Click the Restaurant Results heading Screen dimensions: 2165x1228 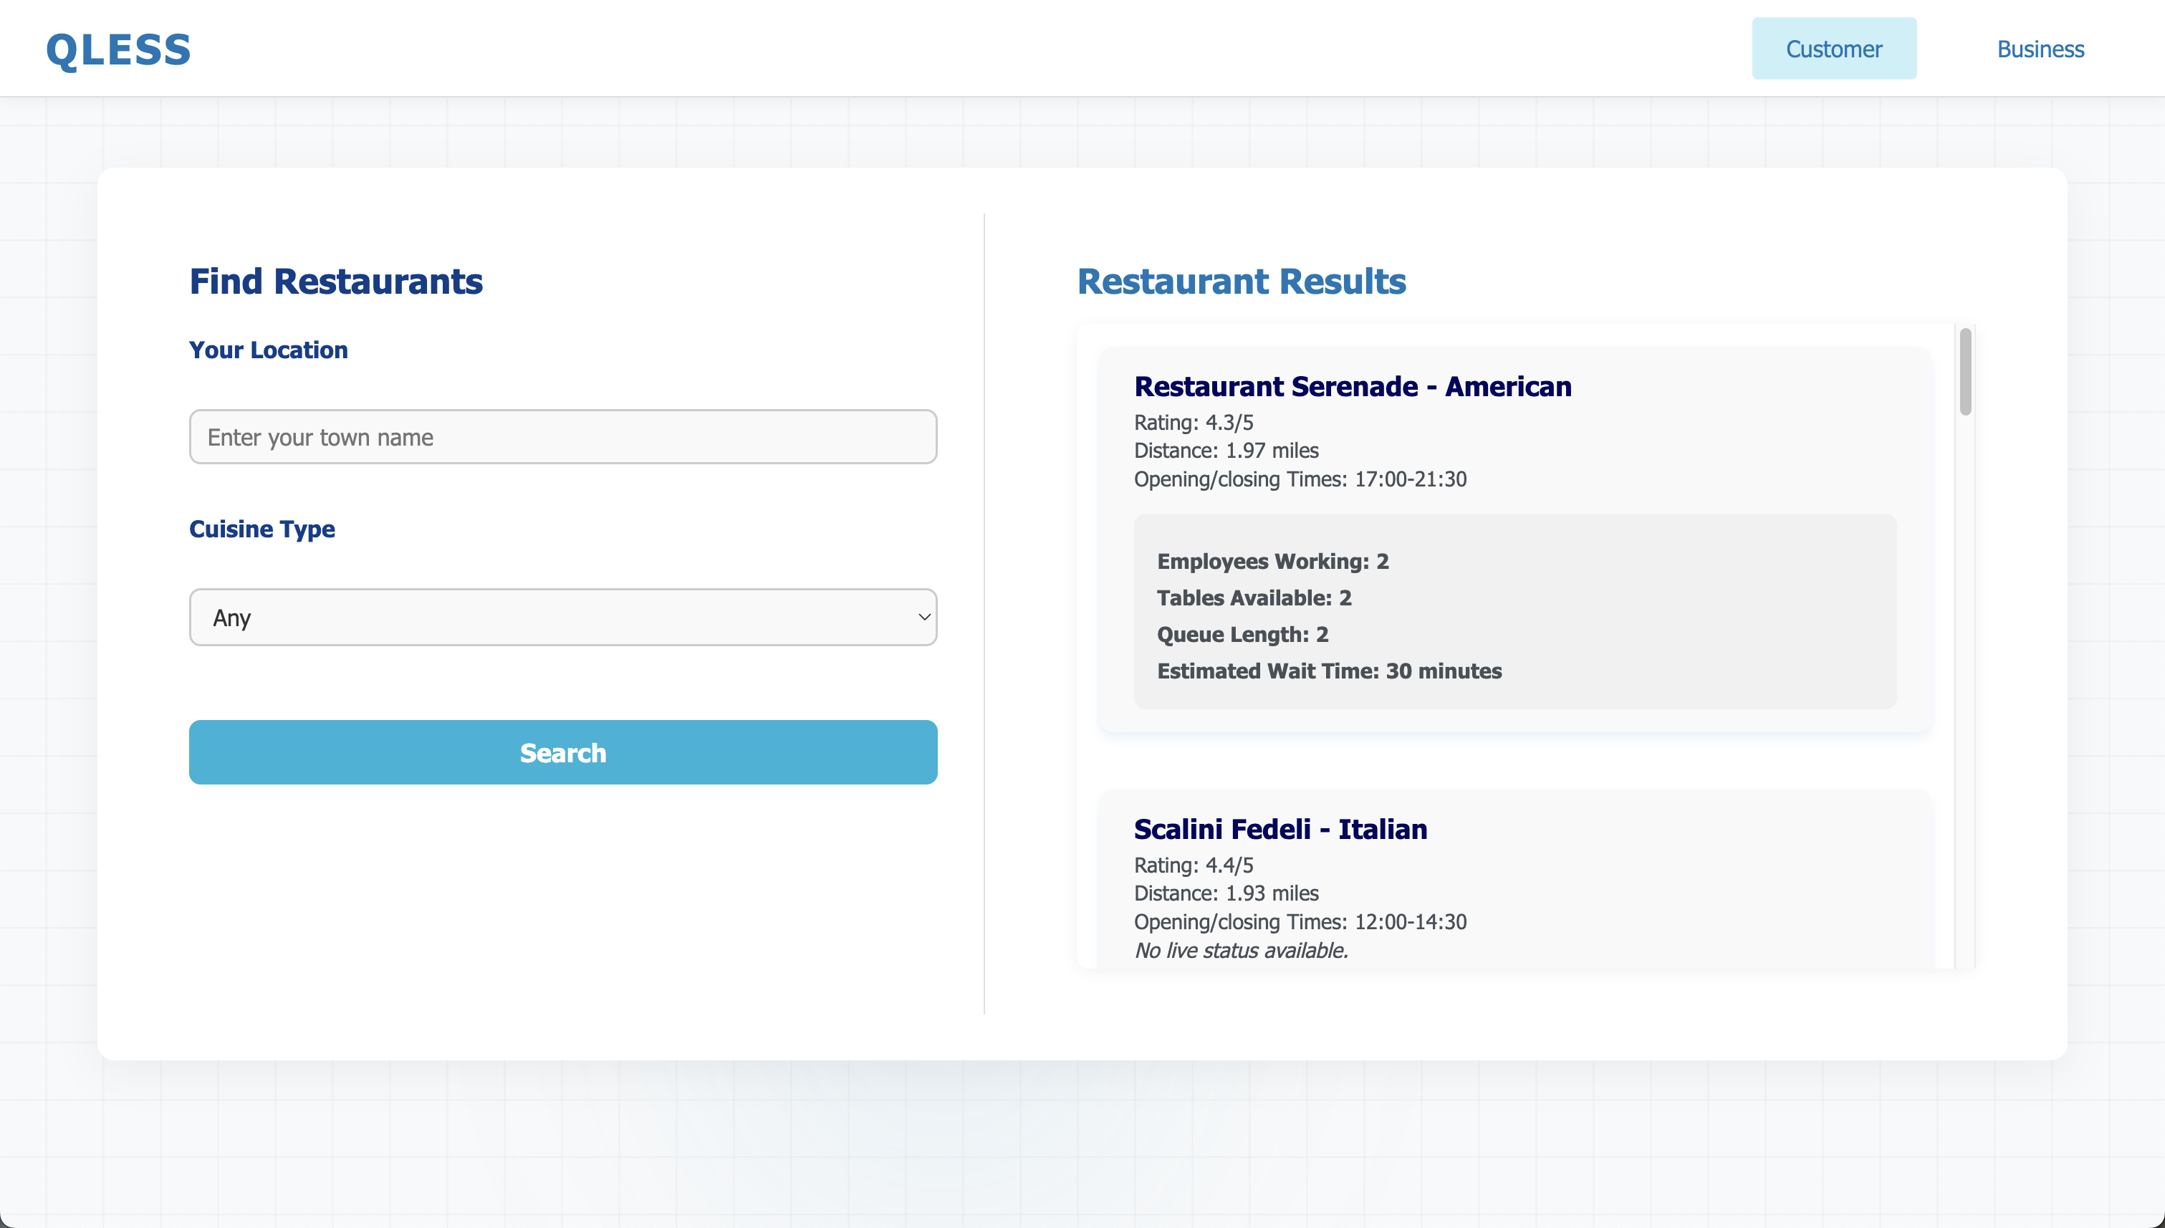[x=1242, y=282]
